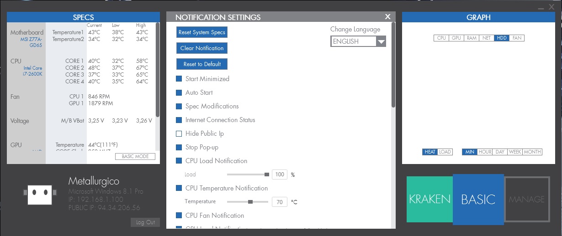Click the Log Out button
The image size is (562, 236).
click(x=145, y=222)
